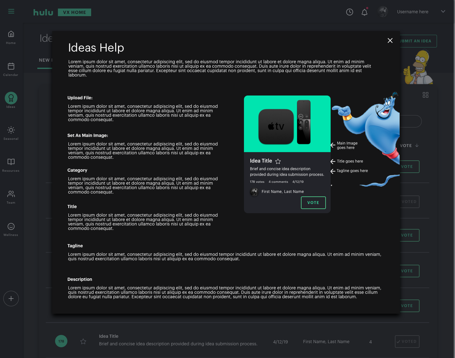Expand the username dropdown chevron
Screen dimensions: 455x358
(x=443, y=11)
